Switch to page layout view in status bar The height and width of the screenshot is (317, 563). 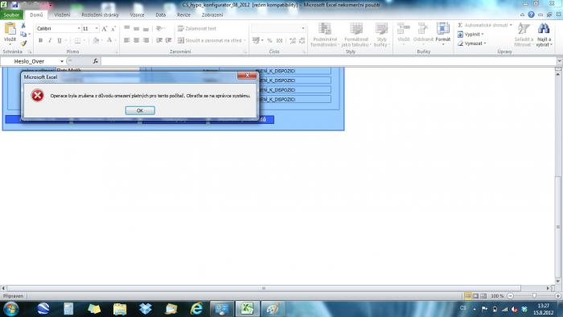[x=475, y=296]
